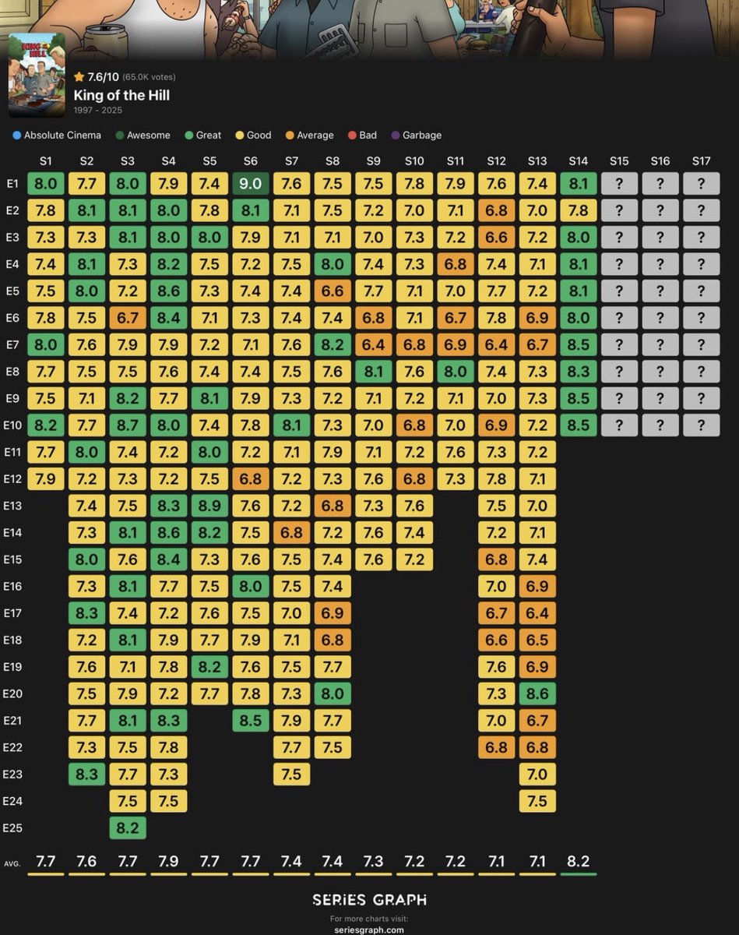Click the 65.0K votes count
This screenshot has width=739, height=935.
click(149, 77)
